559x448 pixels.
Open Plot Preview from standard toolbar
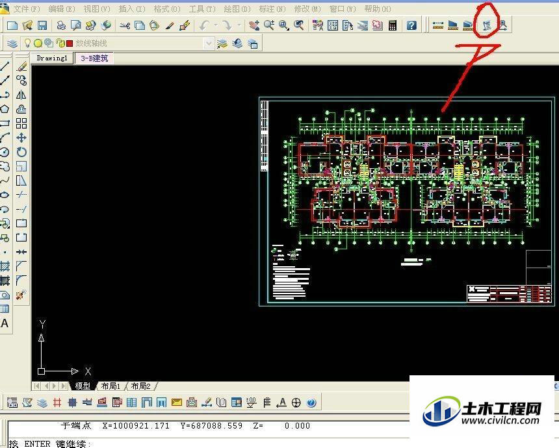coord(76,25)
